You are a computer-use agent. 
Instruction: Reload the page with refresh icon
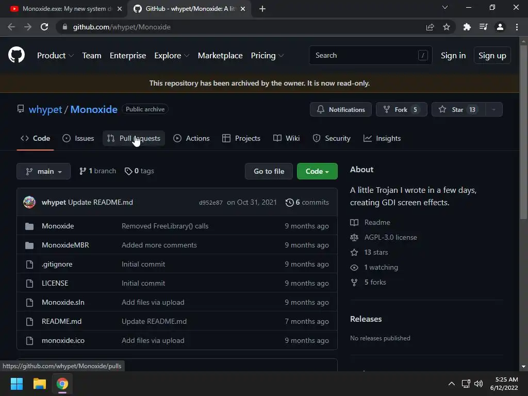pos(44,27)
